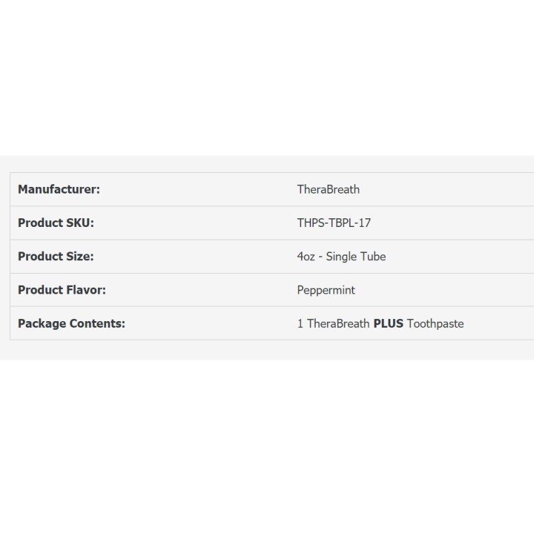Click the word Contents in the label
534x534 pixels.
pos(97,324)
